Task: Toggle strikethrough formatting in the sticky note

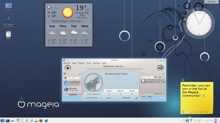Action: pyautogui.click(x=200, y=112)
